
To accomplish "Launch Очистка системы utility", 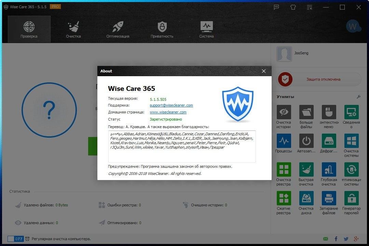I will coord(351,146).
